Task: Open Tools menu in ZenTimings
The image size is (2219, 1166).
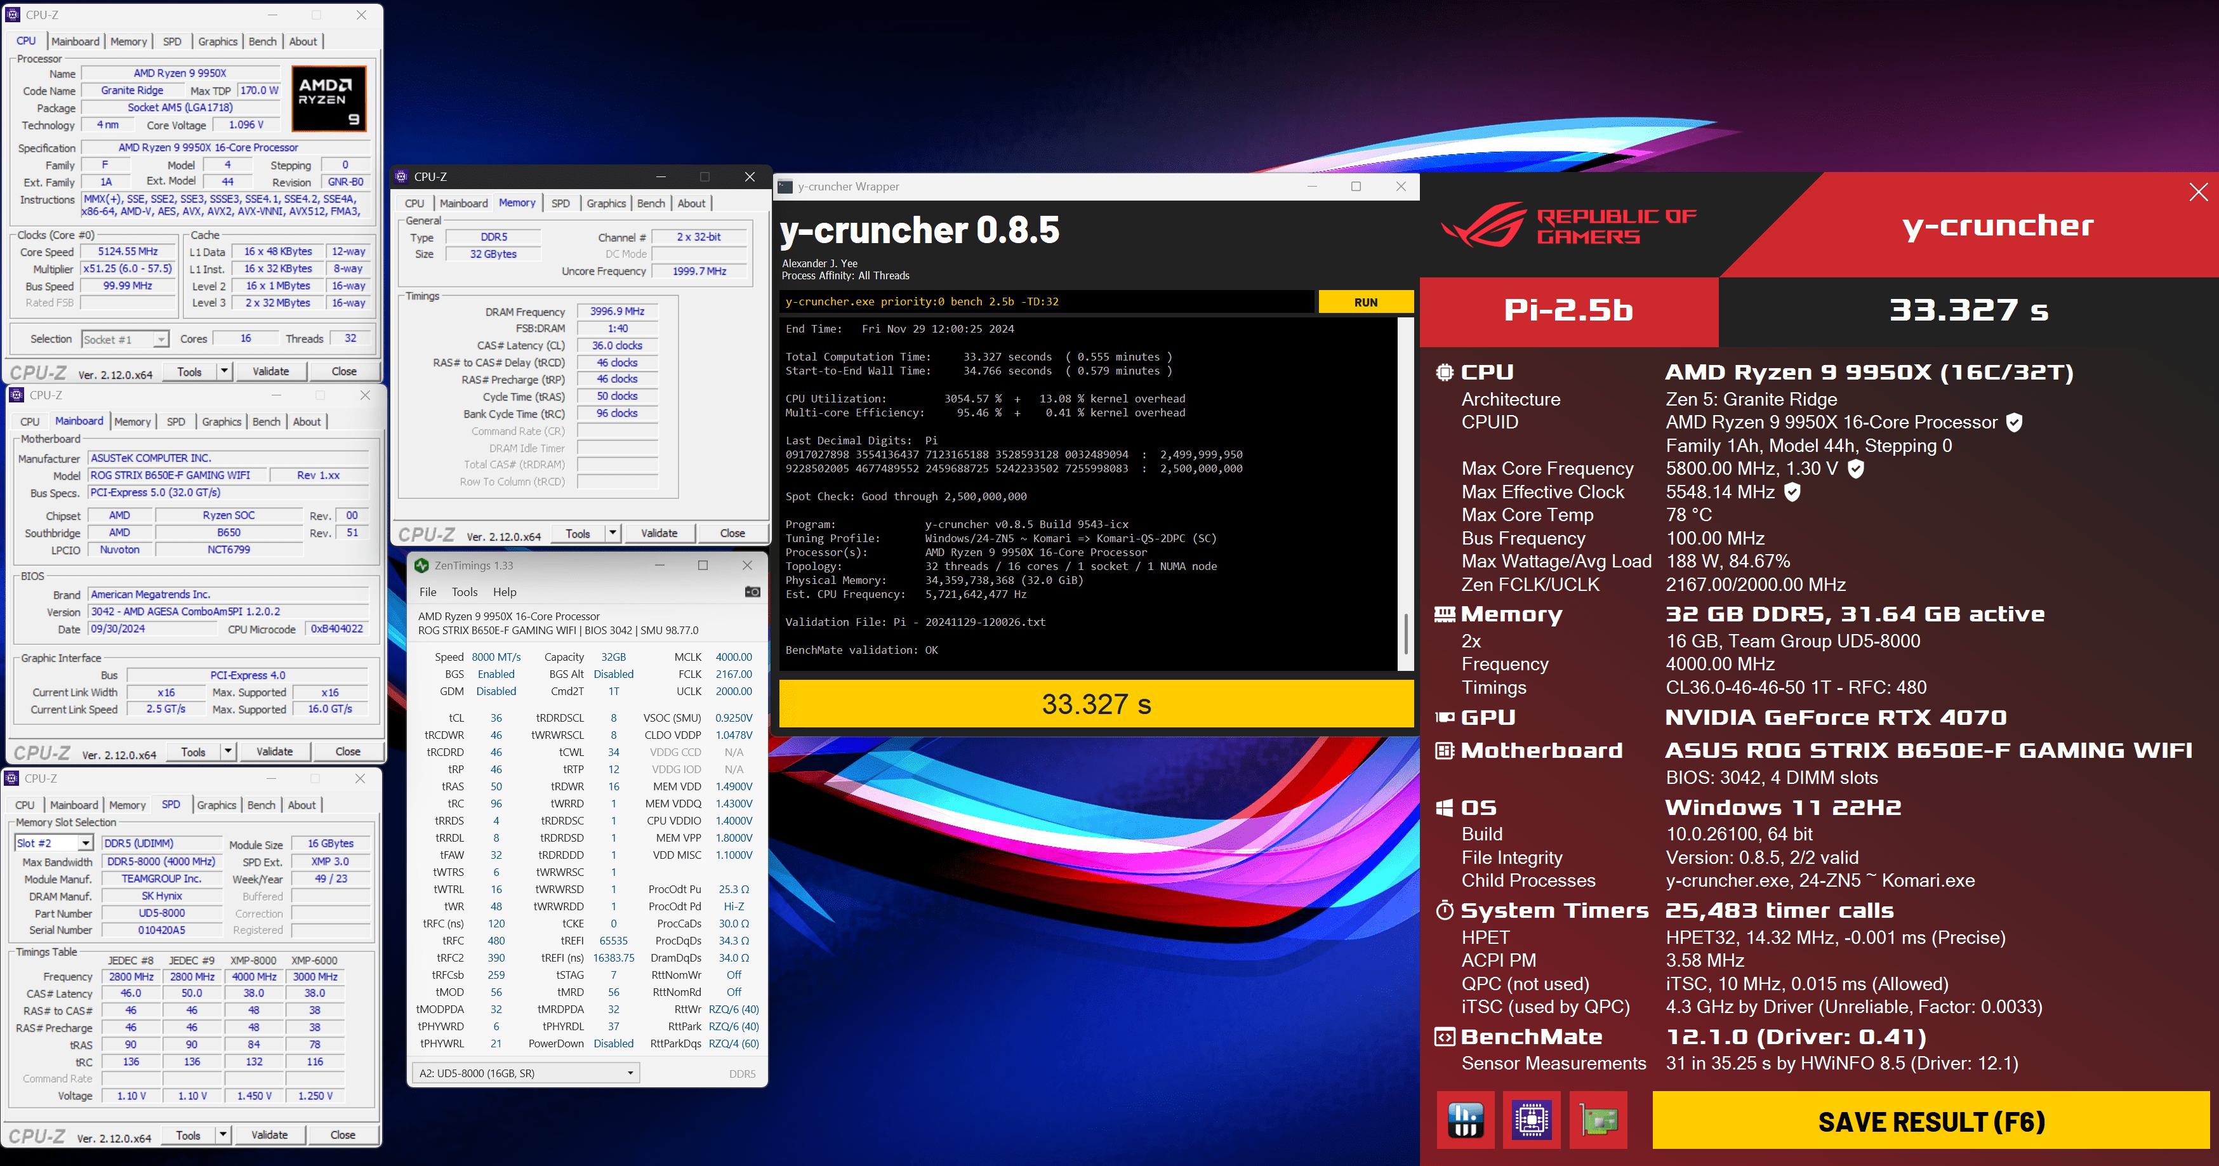Action: click(465, 592)
